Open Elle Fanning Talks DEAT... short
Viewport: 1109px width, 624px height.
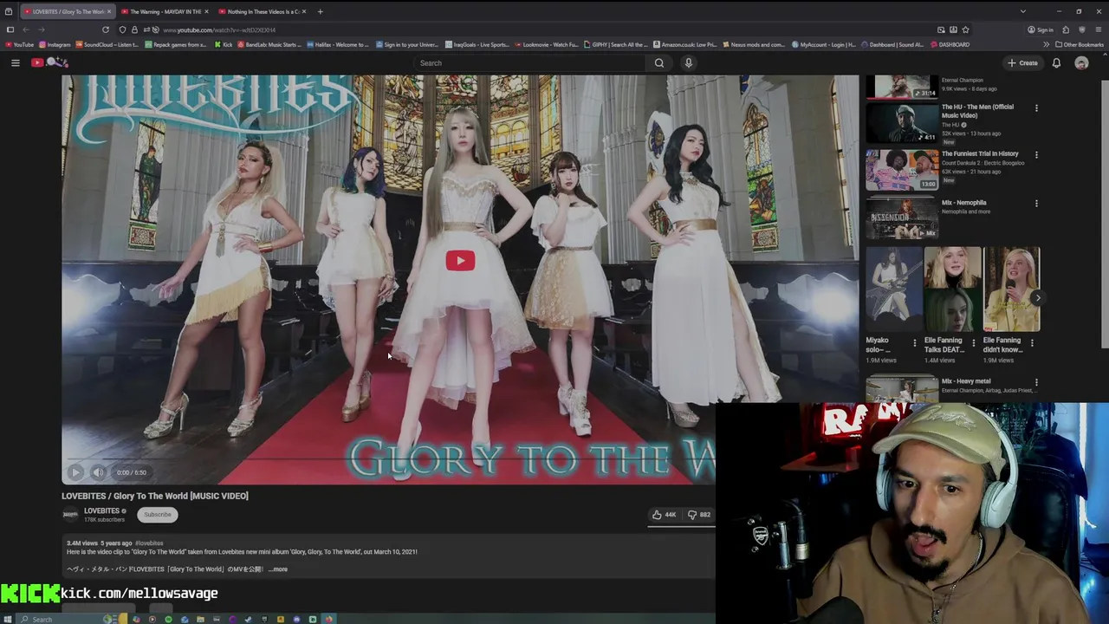tap(952, 289)
